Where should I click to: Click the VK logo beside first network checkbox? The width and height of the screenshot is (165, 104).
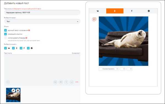(x=9, y=48)
